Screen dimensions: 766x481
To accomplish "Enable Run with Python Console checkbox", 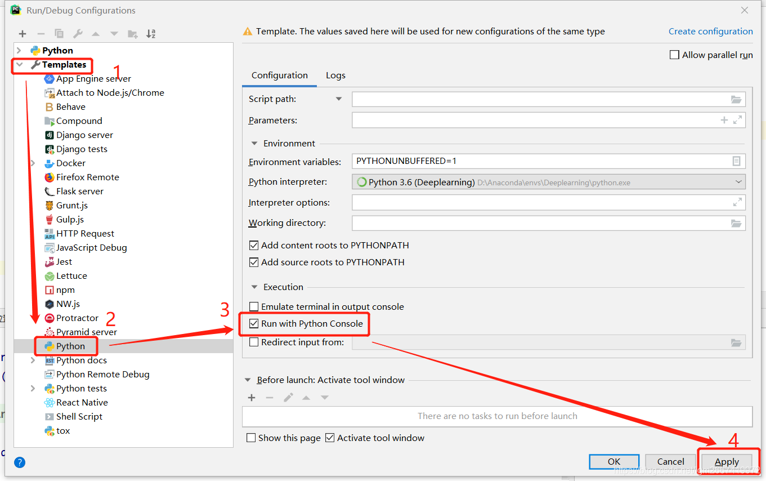I will click(x=254, y=324).
